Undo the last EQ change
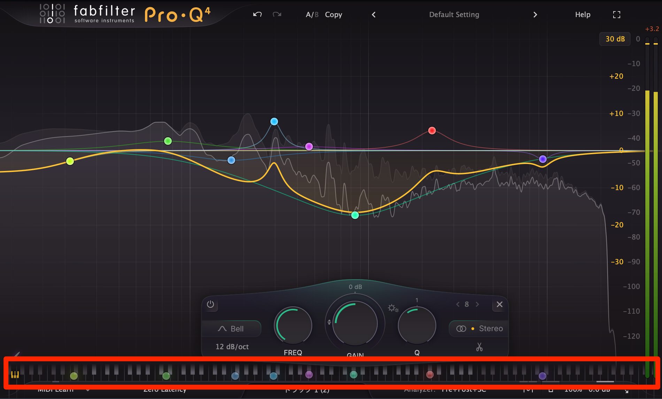The width and height of the screenshot is (662, 399). click(x=257, y=14)
